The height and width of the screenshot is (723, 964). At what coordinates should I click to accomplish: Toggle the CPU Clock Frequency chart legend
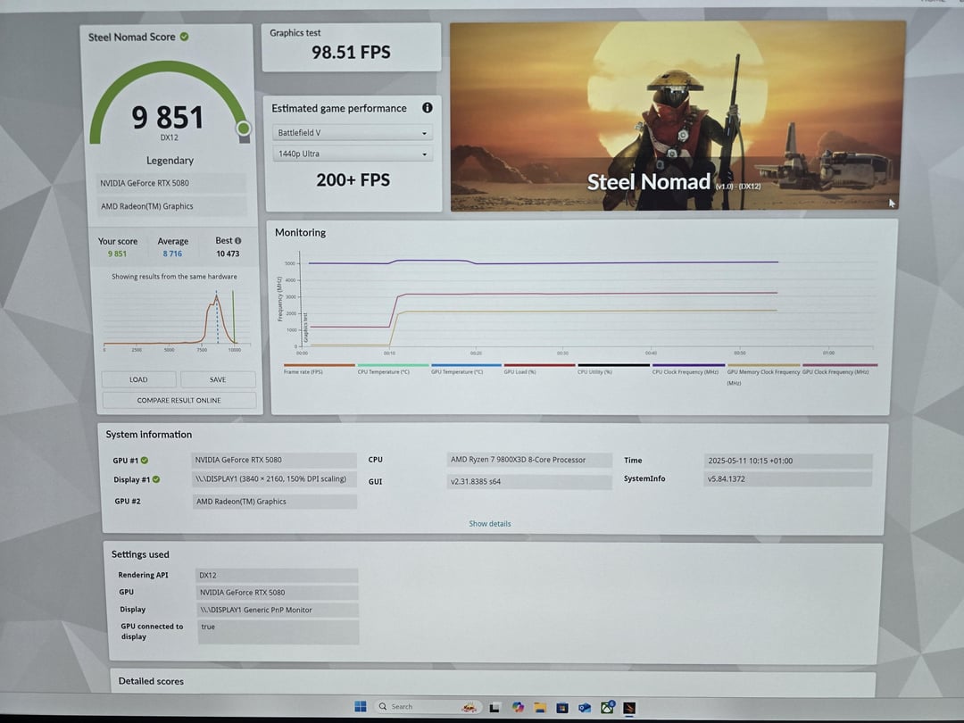688,369
